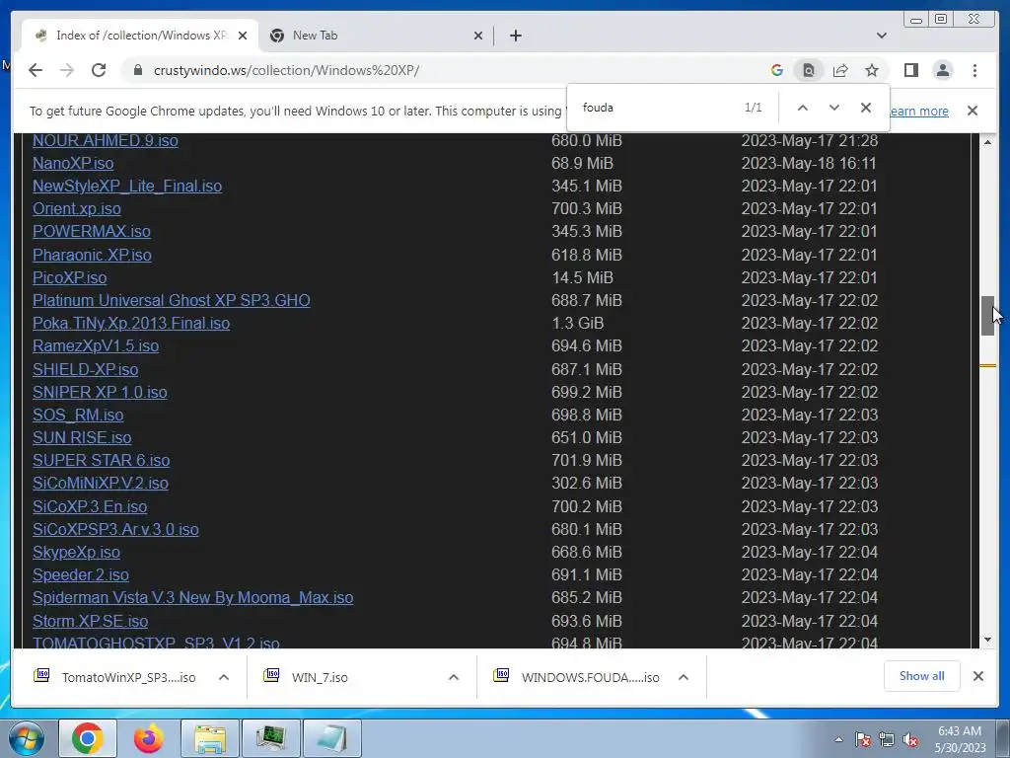The width and height of the screenshot is (1010, 758).
Task: Follow the Learn more link
Action: click(919, 111)
